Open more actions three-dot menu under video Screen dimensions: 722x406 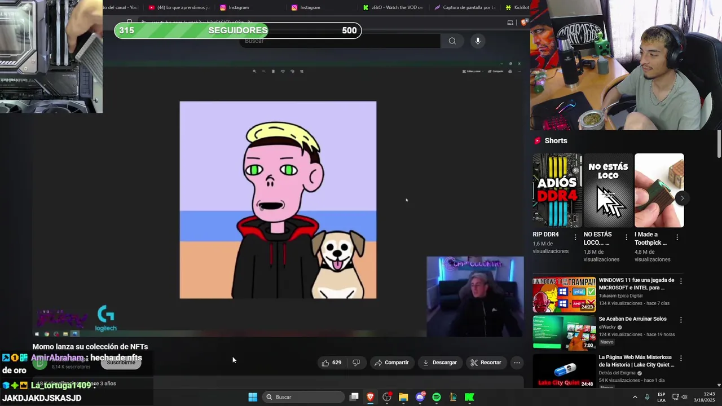(516, 363)
